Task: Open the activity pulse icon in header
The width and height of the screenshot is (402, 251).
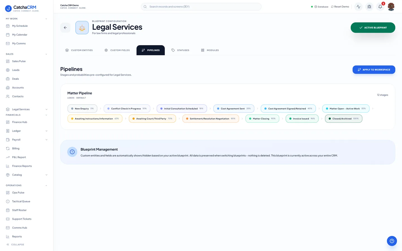Action: [x=358, y=7]
